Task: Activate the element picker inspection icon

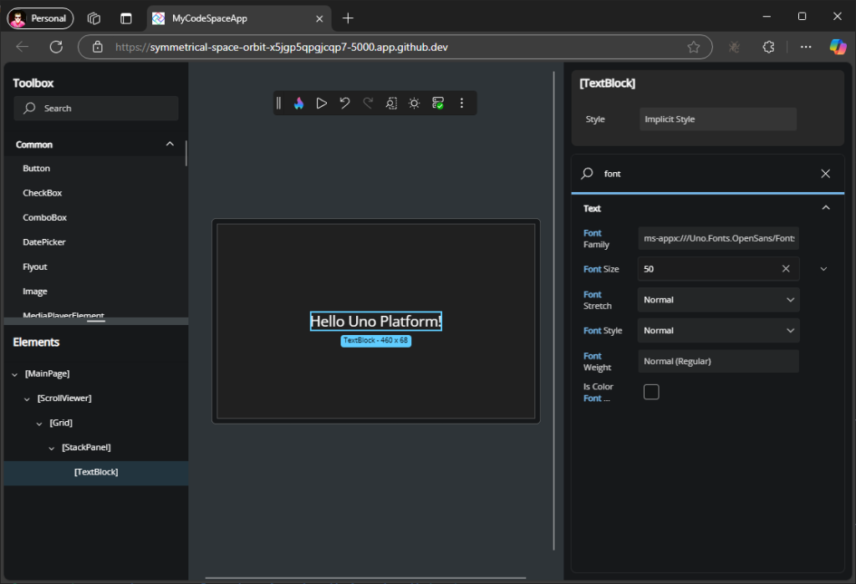Action: pos(390,103)
